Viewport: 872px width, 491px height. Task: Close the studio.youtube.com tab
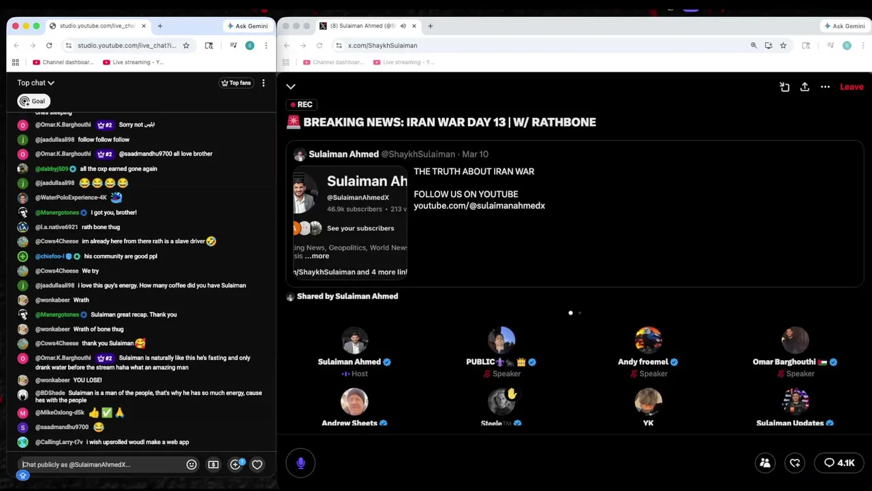click(144, 26)
